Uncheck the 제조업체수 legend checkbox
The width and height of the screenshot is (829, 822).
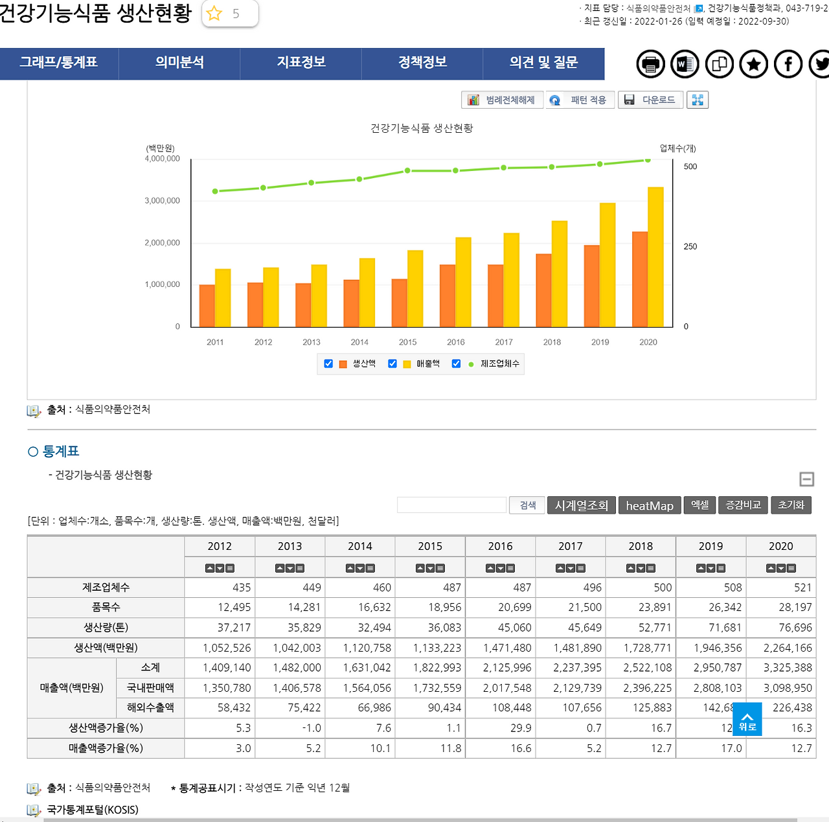(456, 364)
